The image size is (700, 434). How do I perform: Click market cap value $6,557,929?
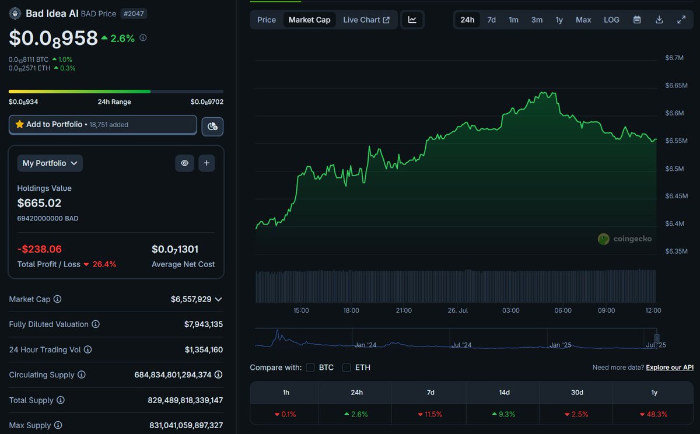pos(191,299)
